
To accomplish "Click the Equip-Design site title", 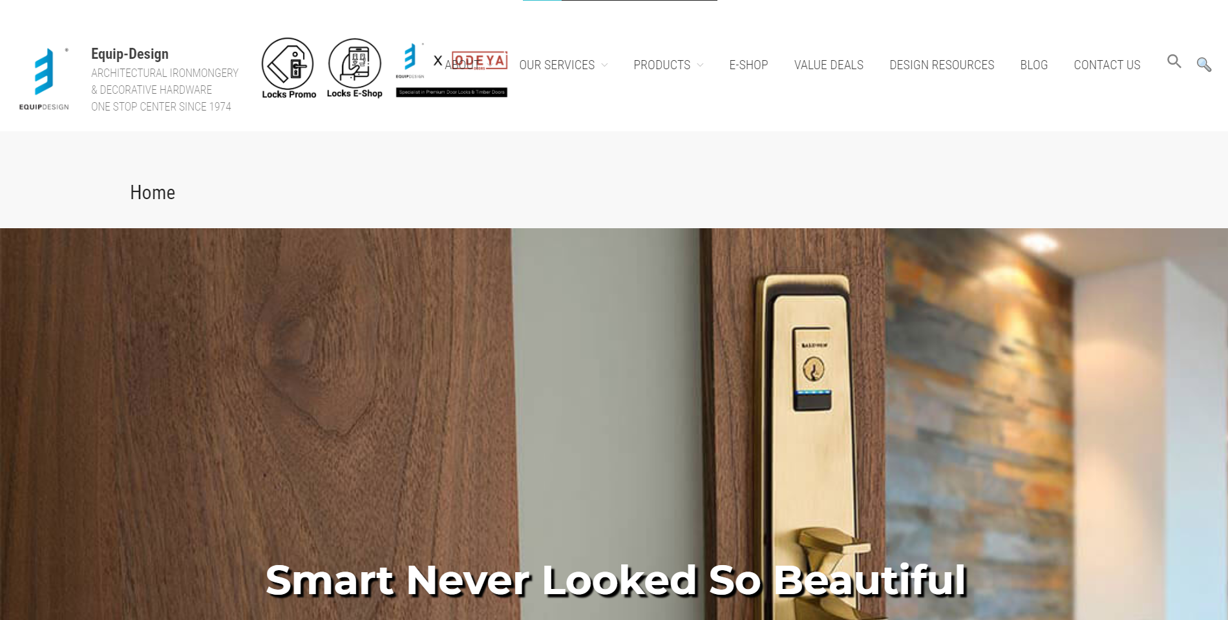I will tap(130, 54).
